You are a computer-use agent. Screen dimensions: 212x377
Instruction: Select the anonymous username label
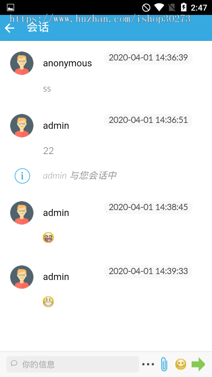coord(67,63)
